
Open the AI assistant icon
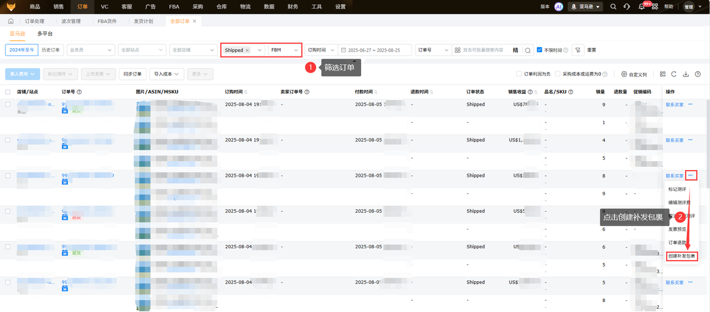click(559, 7)
